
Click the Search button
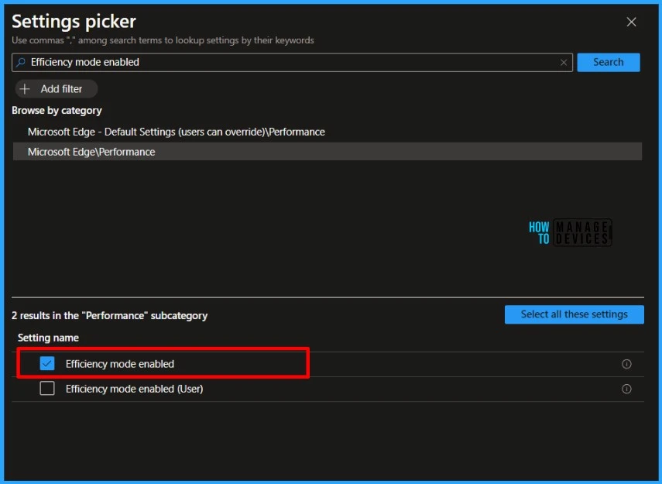[x=608, y=63]
